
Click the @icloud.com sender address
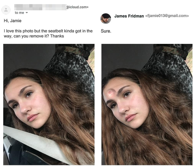point(78,7)
